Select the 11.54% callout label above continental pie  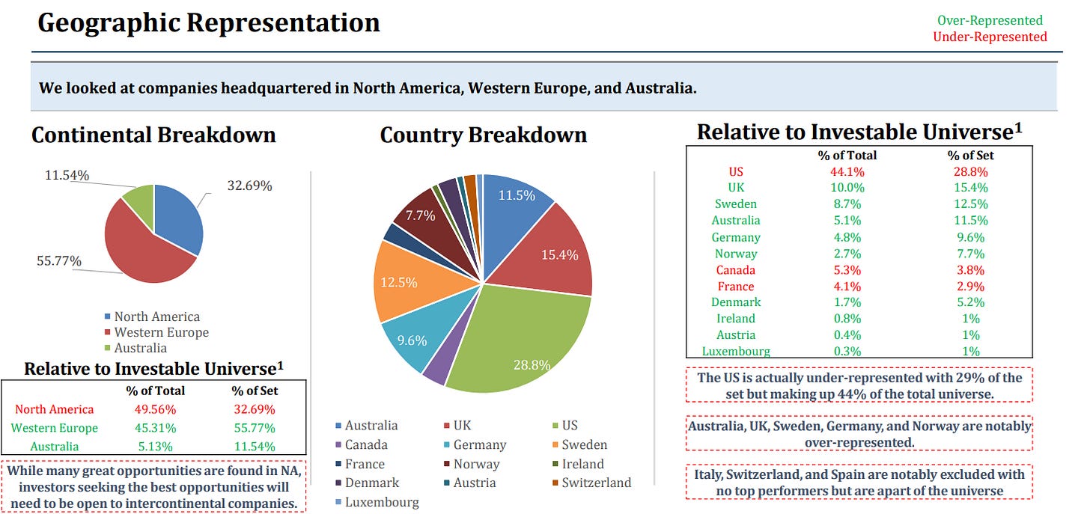pyautogui.click(x=67, y=176)
